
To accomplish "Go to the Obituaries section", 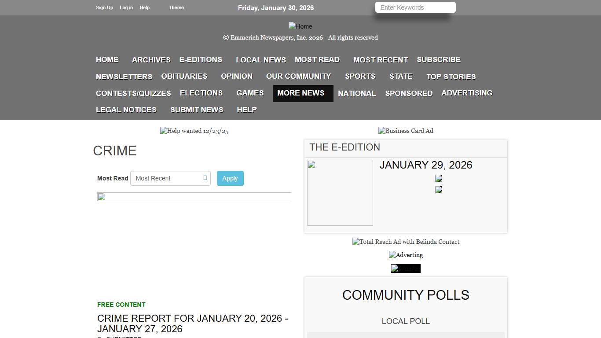I will 184,77.
